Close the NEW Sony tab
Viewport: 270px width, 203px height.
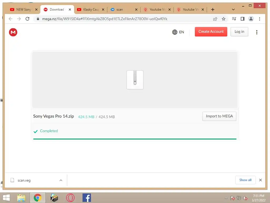click(36, 10)
